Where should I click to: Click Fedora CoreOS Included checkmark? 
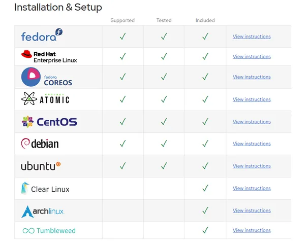click(x=205, y=77)
